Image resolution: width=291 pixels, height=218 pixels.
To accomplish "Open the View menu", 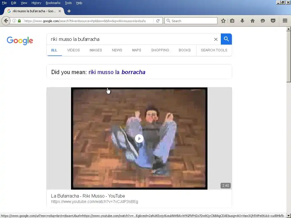I will click(24, 3).
